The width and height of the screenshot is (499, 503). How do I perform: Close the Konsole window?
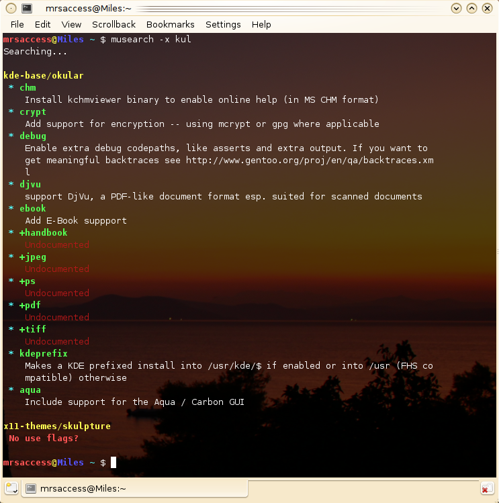(x=488, y=8)
